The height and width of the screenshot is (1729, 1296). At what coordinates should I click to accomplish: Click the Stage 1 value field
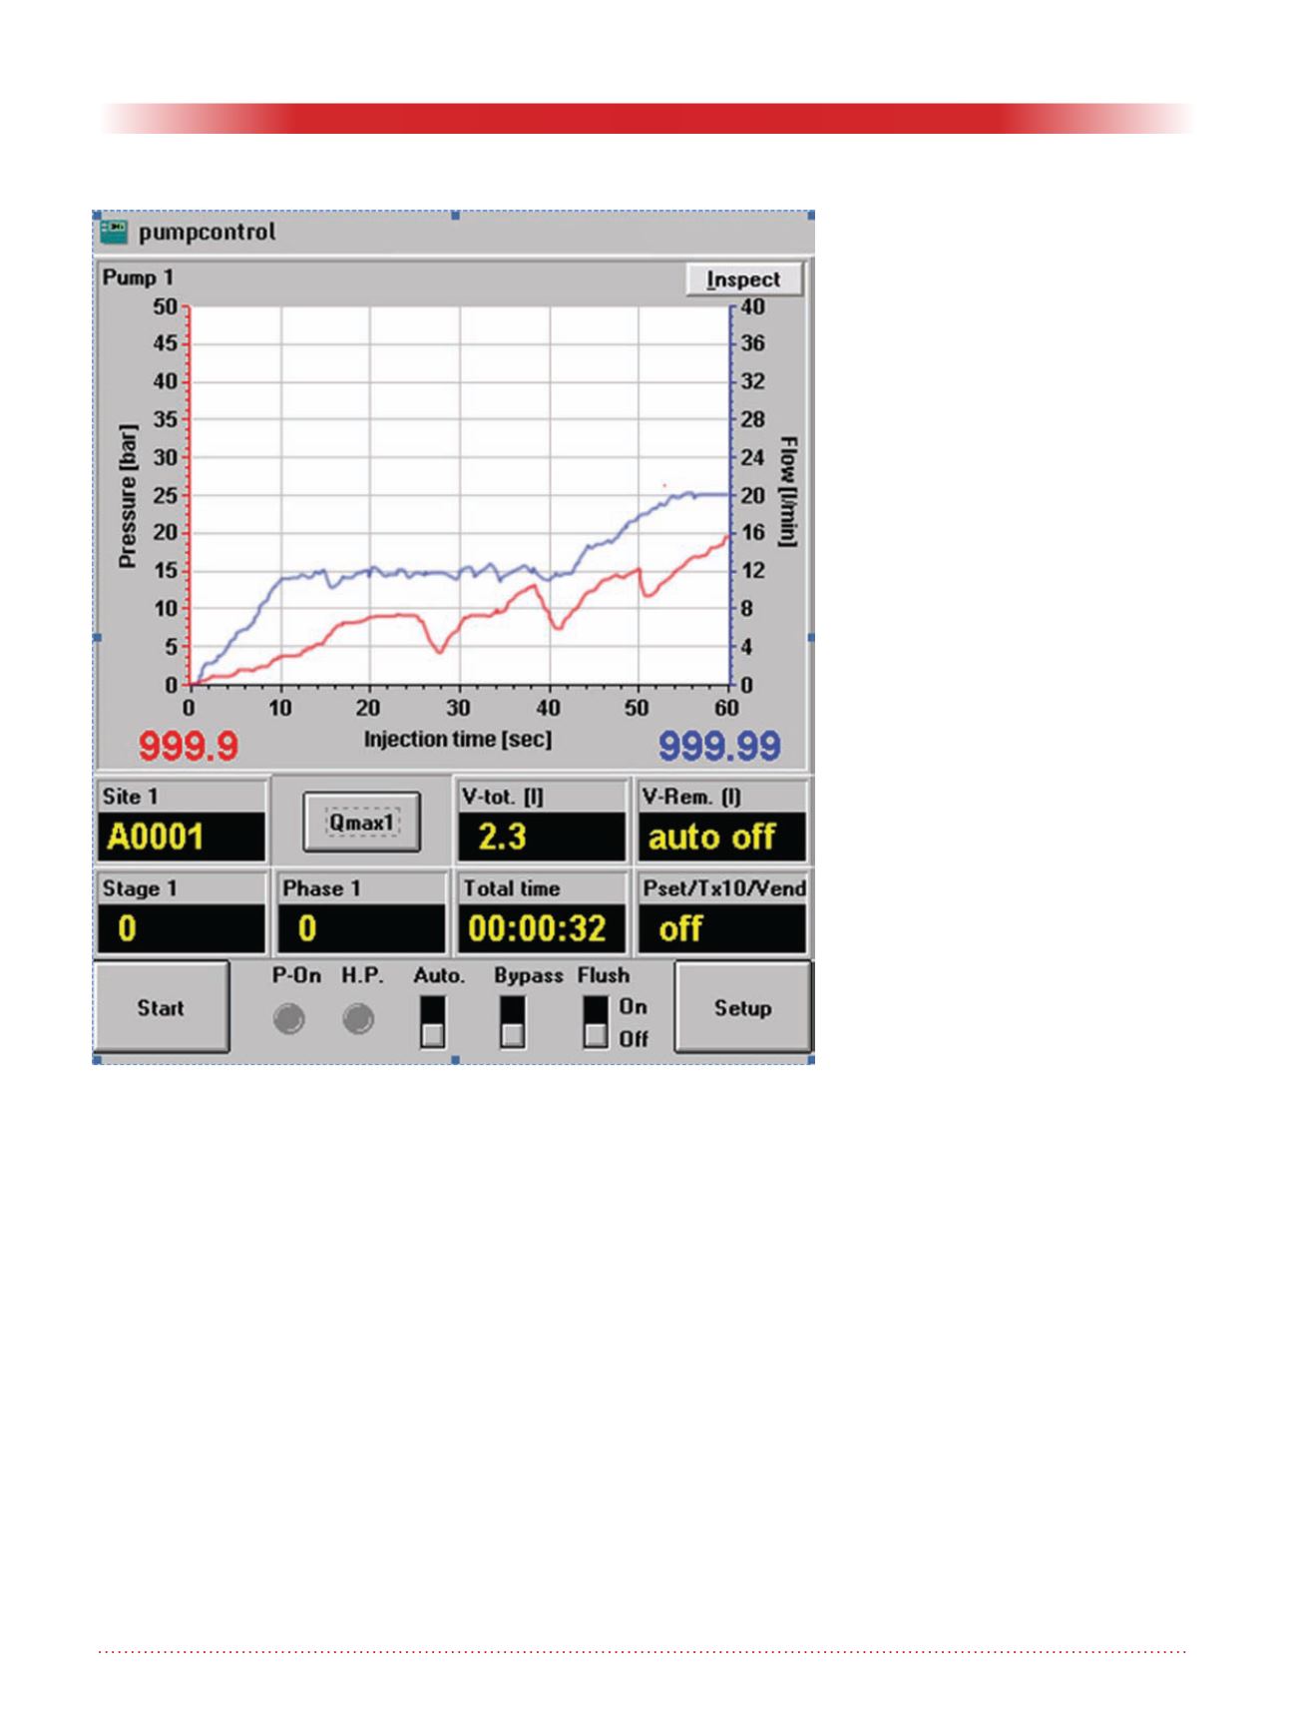point(182,929)
